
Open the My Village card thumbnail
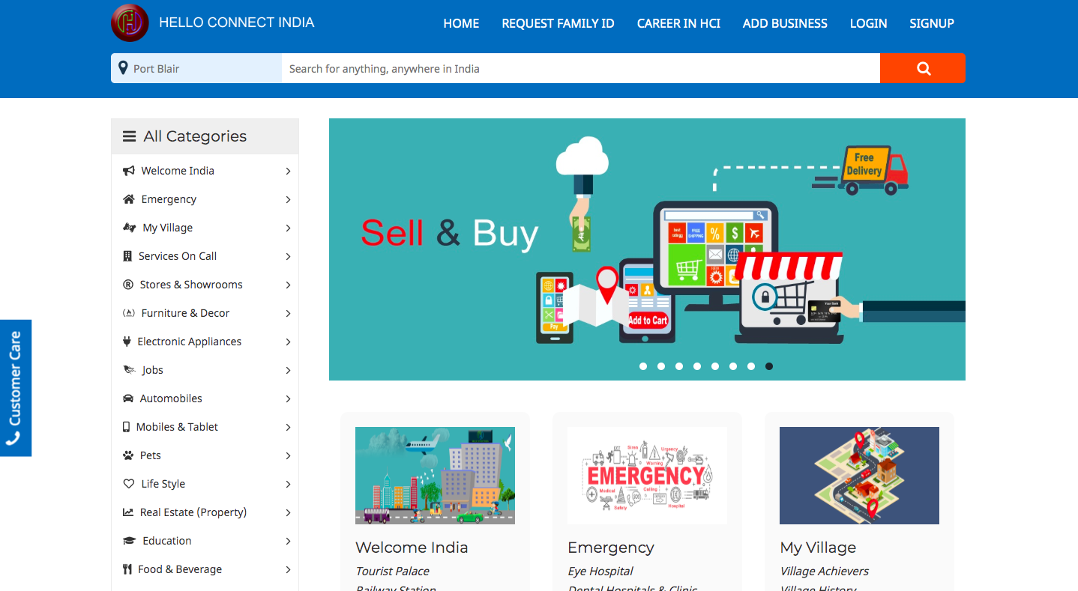click(859, 476)
